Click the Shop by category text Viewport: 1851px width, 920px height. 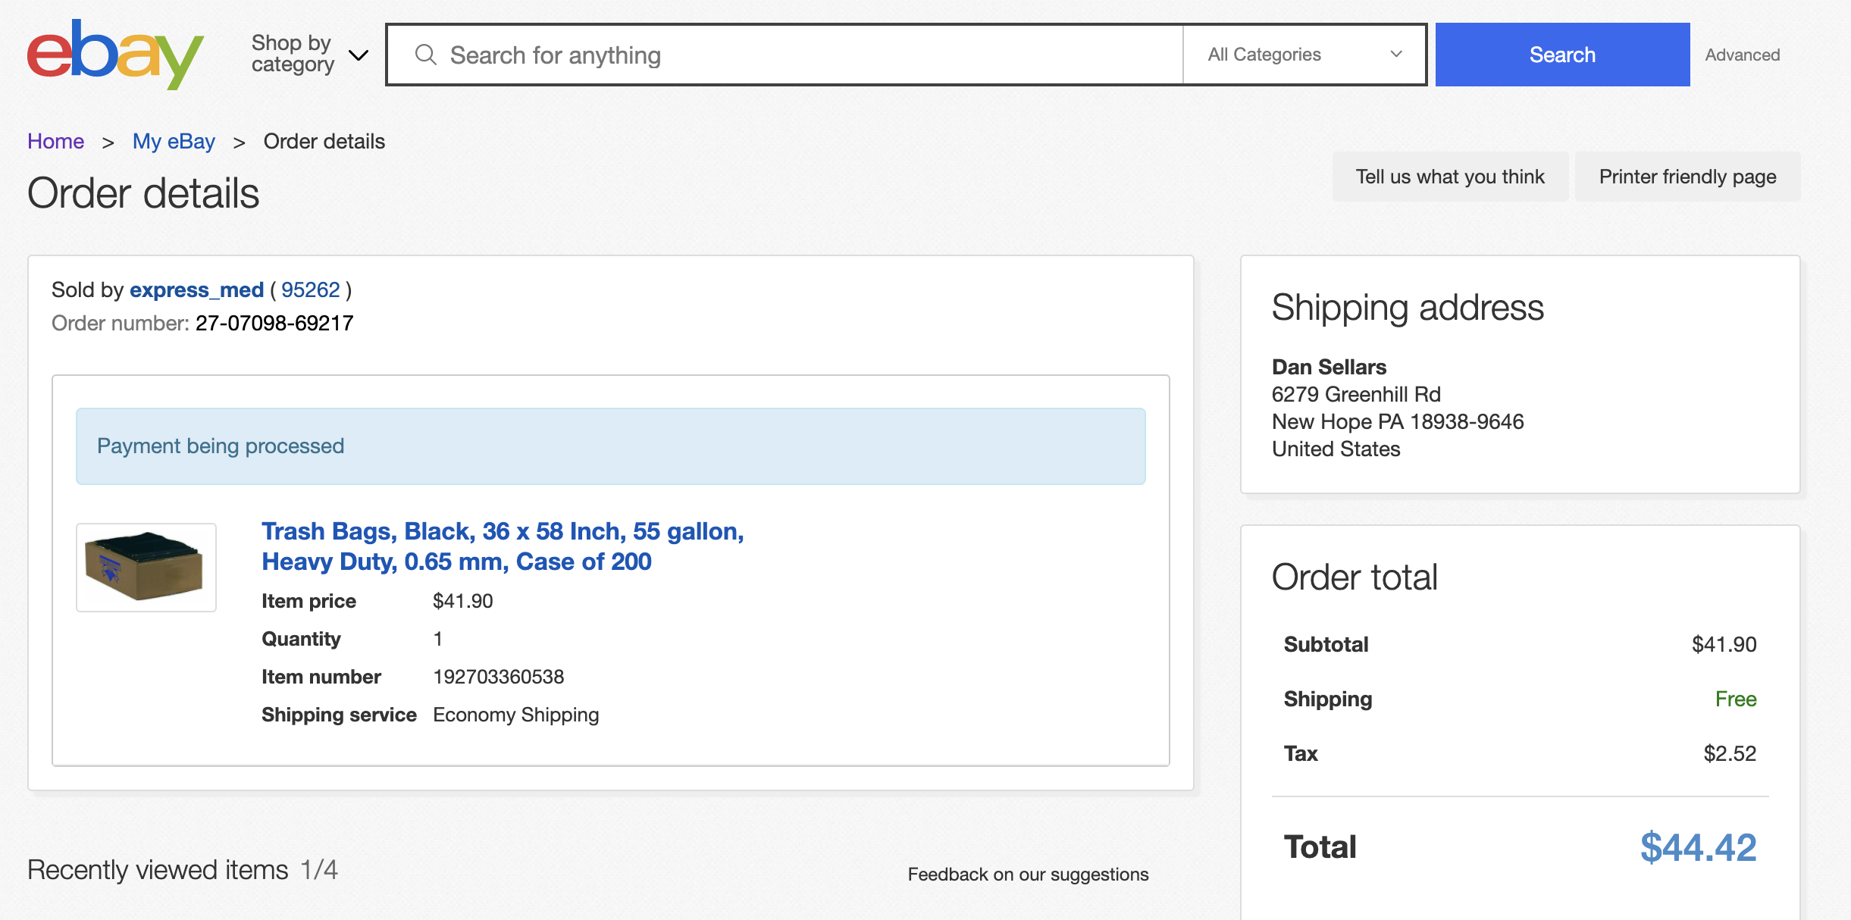pos(293,54)
